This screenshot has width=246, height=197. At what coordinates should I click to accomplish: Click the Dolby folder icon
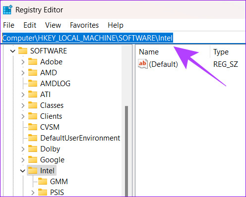[x=33, y=148]
